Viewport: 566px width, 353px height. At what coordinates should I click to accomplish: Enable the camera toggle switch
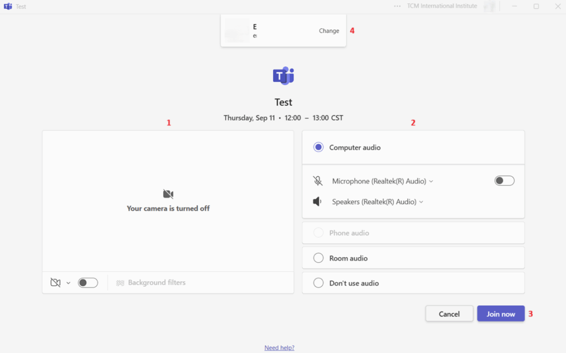[x=88, y=283]
